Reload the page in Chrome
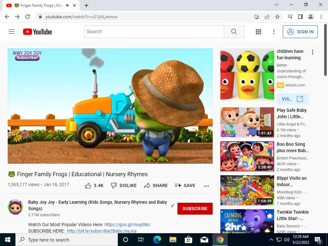 click(28, 17)
